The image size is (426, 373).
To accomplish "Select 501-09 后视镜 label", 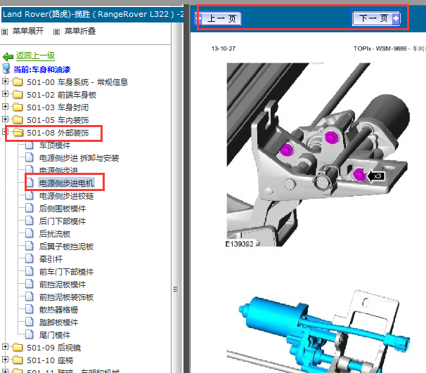I will click(54, 348).
